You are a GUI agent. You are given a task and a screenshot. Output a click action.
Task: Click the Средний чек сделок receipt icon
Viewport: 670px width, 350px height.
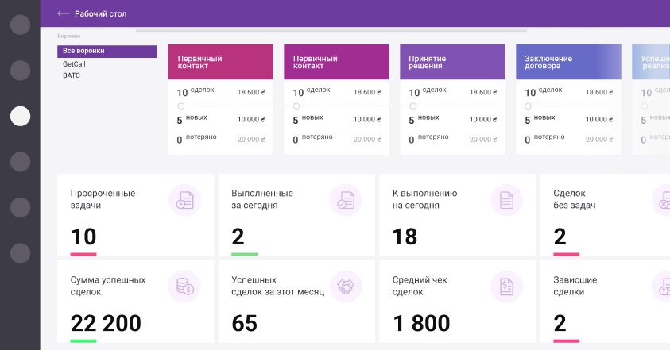[506, 287]
